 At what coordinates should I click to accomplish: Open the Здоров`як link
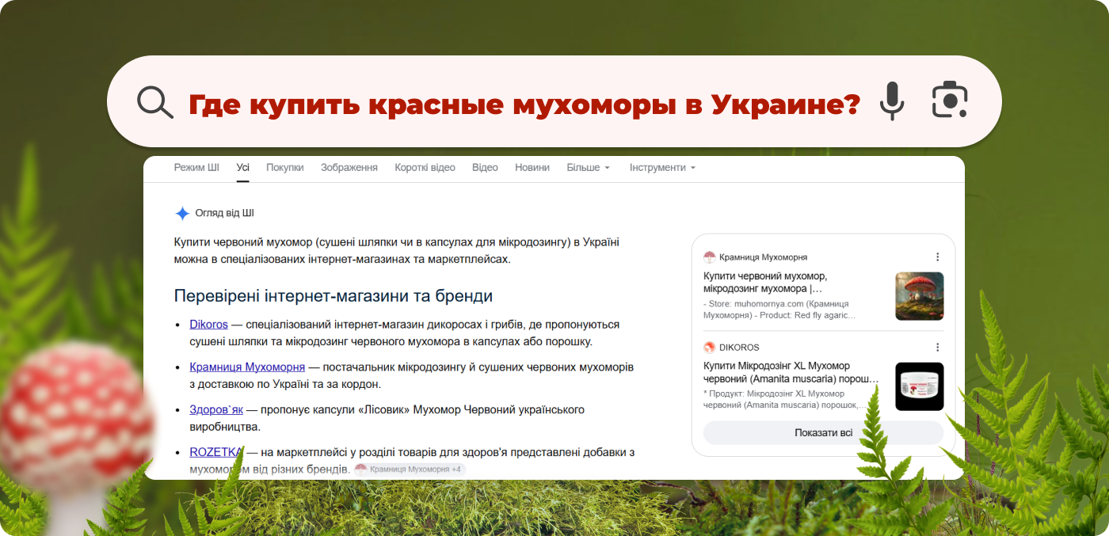(x=216, y=410)
